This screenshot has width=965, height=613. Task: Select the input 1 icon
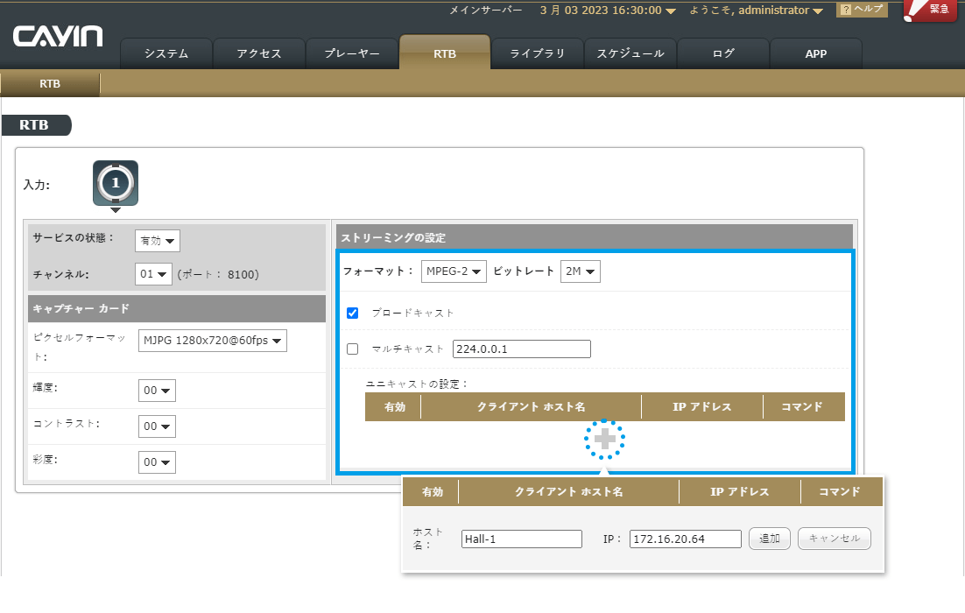[x=116, y=183]
